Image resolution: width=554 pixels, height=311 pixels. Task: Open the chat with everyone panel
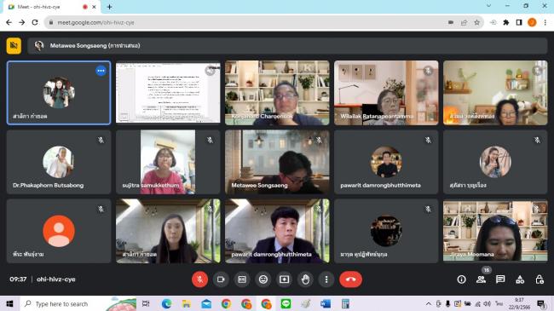(x=500, y=279)
